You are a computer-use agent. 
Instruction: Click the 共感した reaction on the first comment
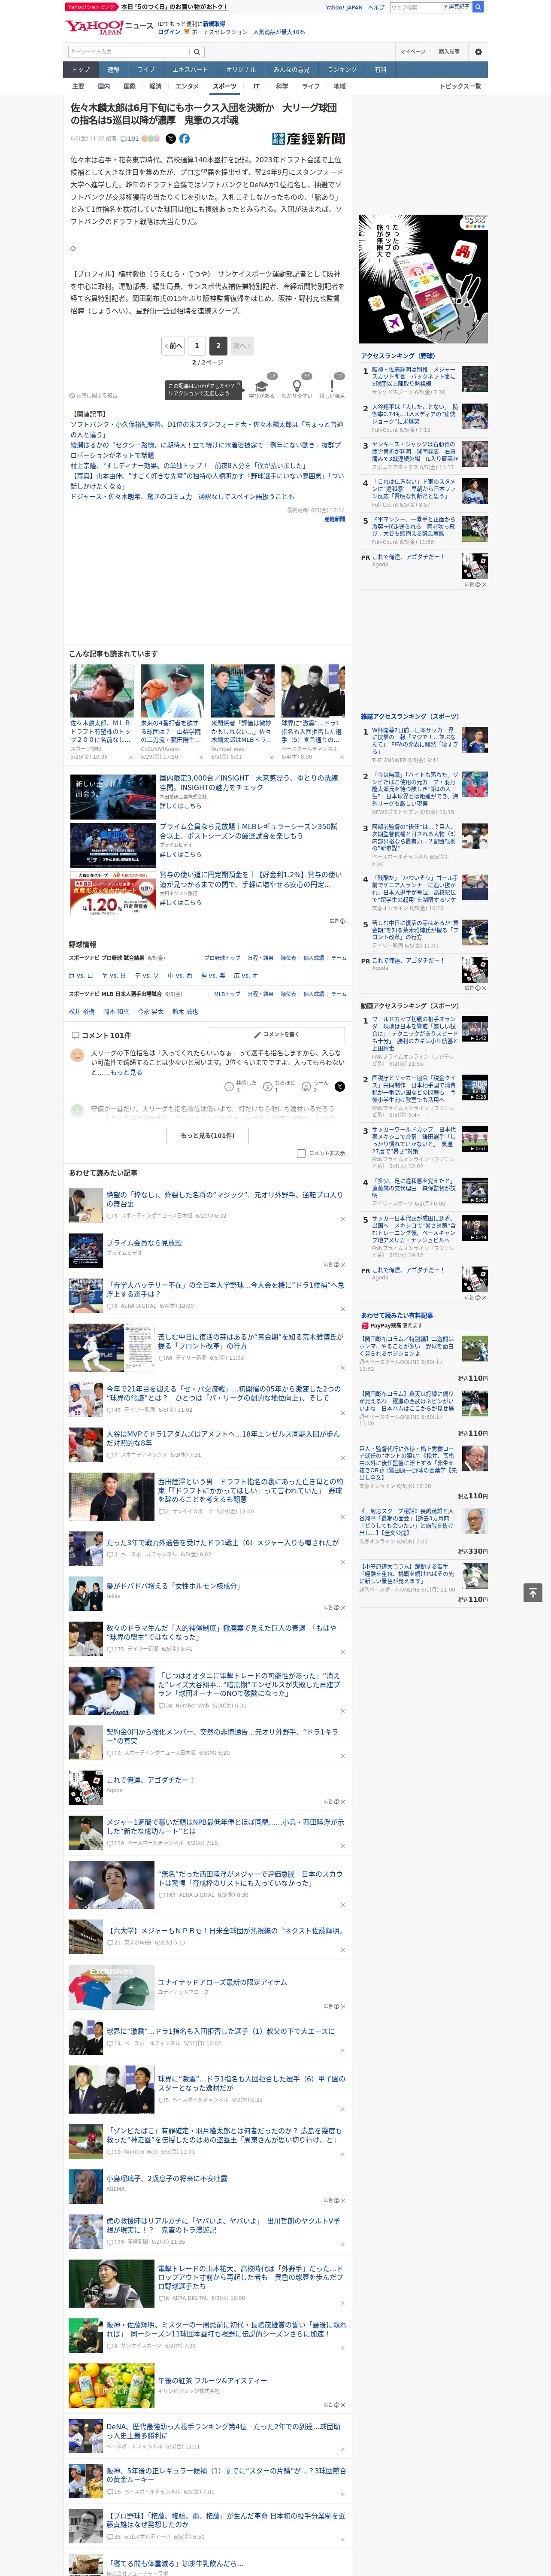coord(241,1086)
